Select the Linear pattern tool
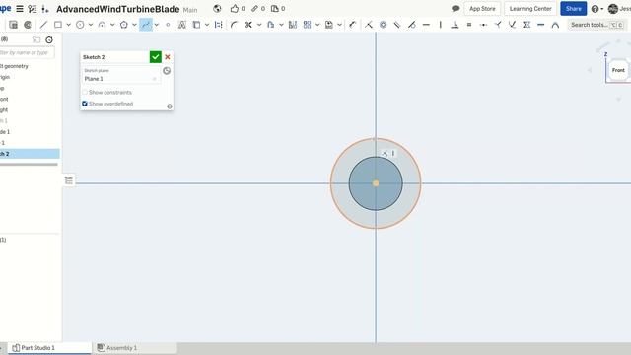Screen dimensions: 631x355 (307, 25)
